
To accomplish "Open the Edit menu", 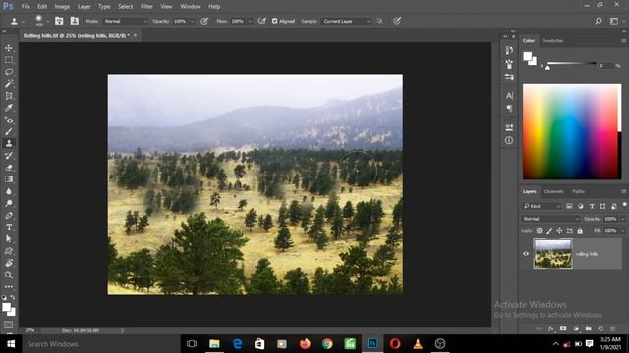I will click(42, 7).
